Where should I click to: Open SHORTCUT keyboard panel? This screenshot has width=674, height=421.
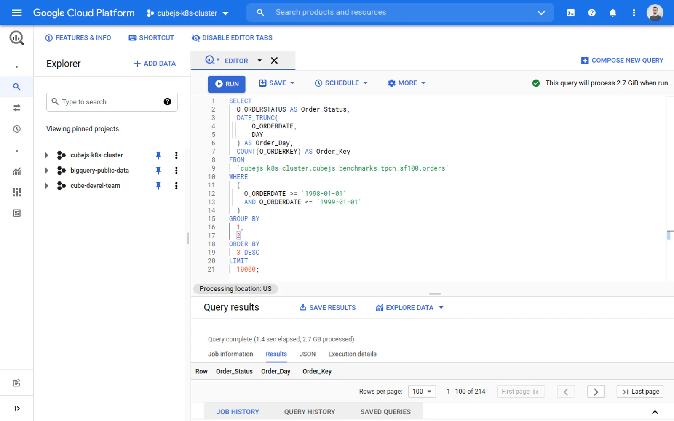coord(151,38)
